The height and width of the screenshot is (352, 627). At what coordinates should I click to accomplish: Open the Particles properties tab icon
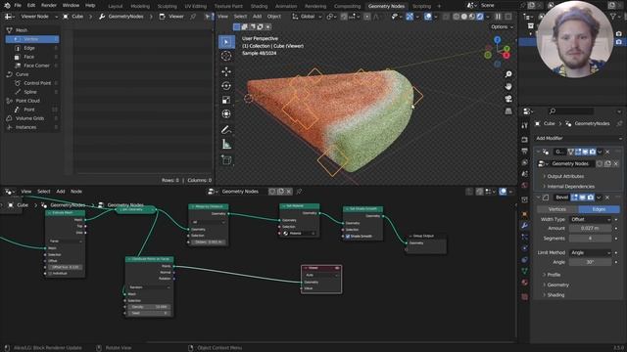click(525, 237)
